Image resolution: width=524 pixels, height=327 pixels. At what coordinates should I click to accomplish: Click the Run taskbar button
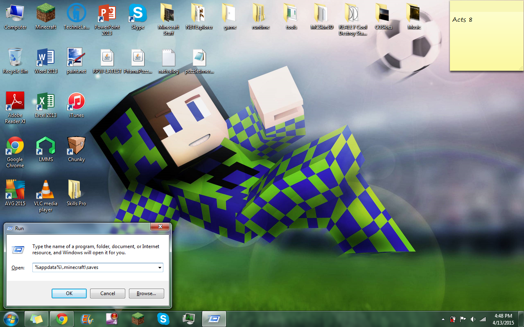[214, 319]
